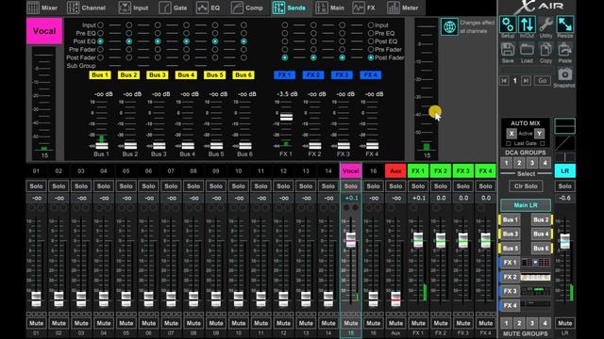Select the cyan LR channel label
The image size is (604, 339).
564,171
